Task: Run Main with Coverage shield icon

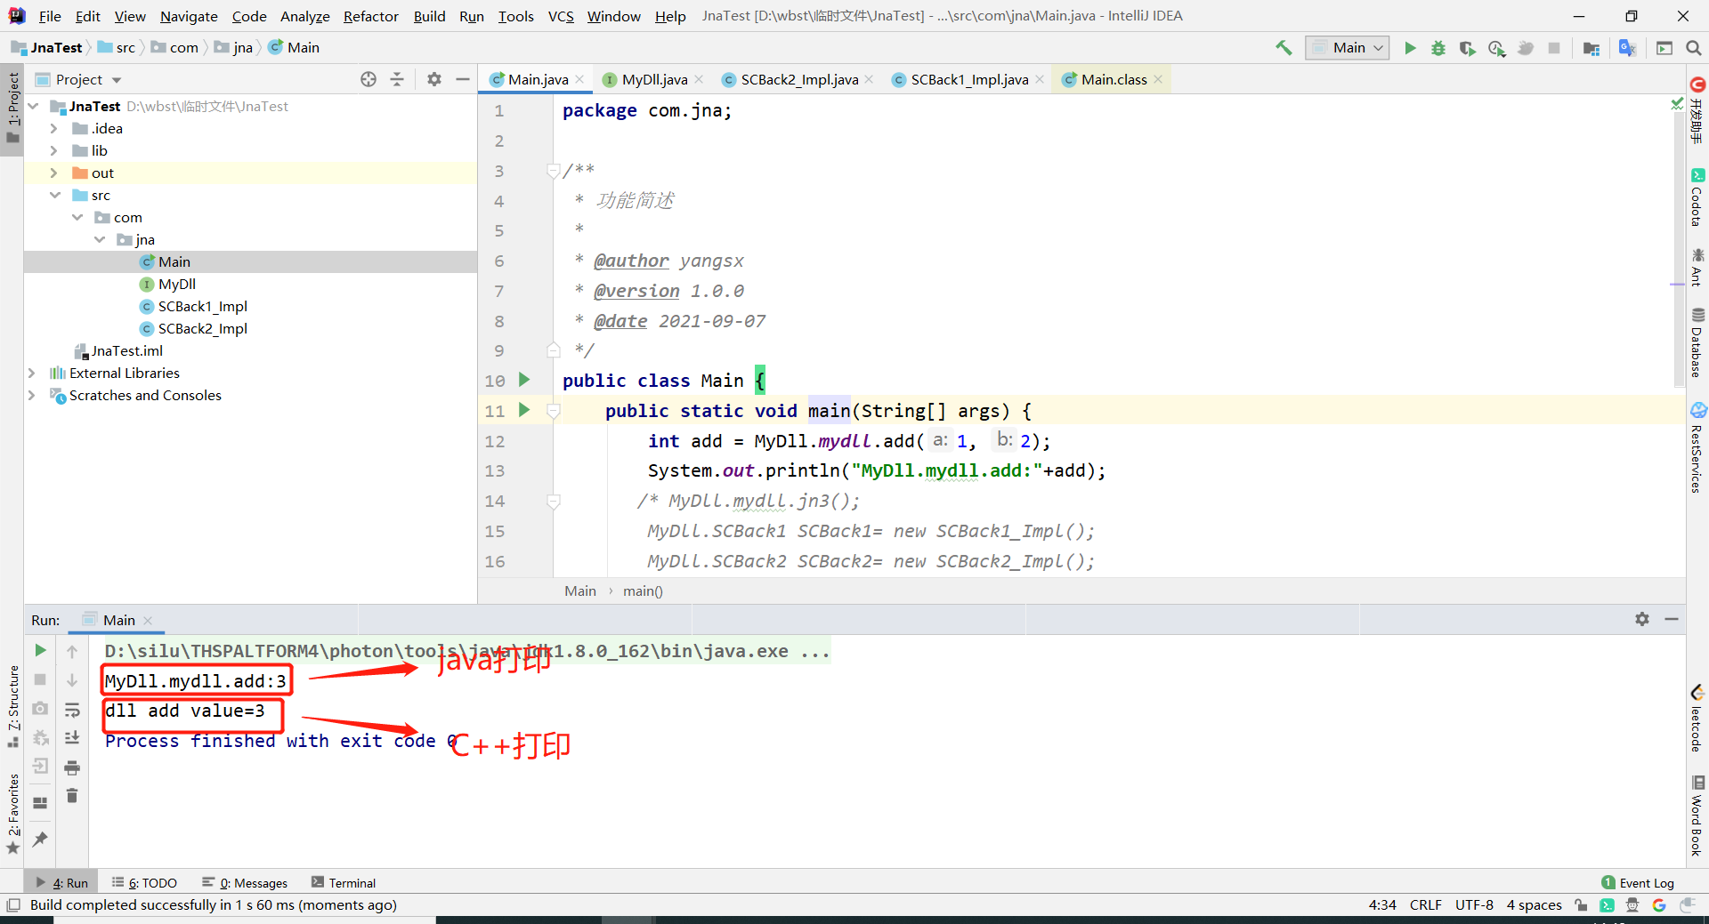Action: pyautogui.click(x=1467, y=48)
